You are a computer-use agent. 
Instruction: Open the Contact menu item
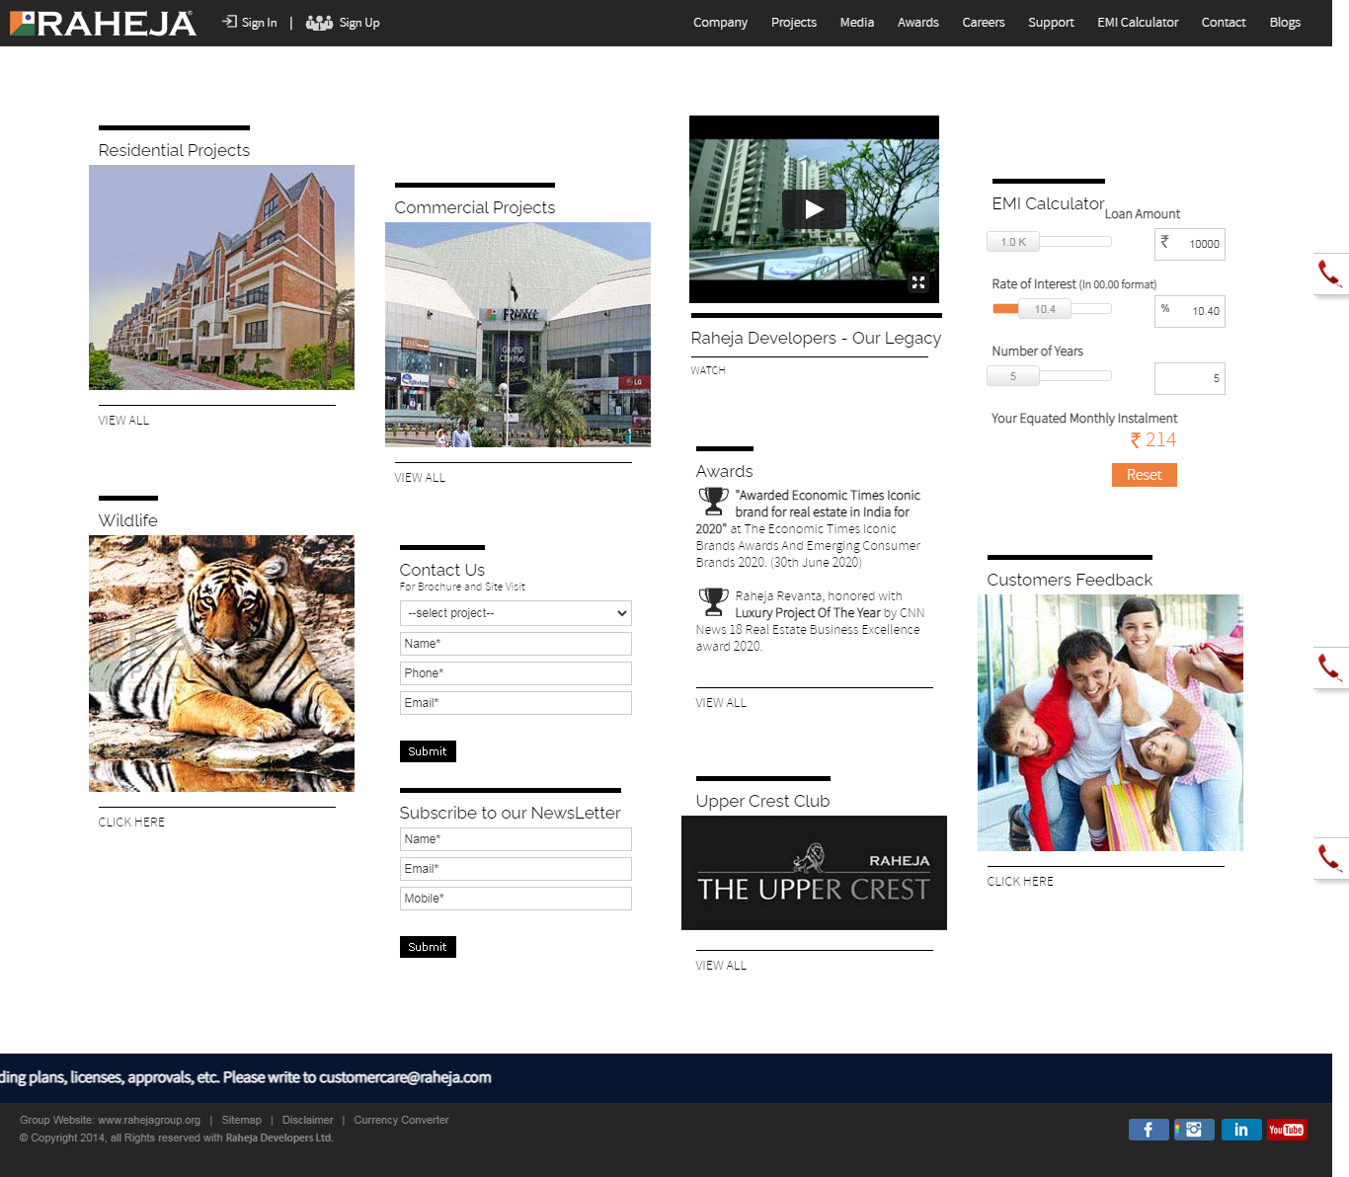pos(1224,23)
